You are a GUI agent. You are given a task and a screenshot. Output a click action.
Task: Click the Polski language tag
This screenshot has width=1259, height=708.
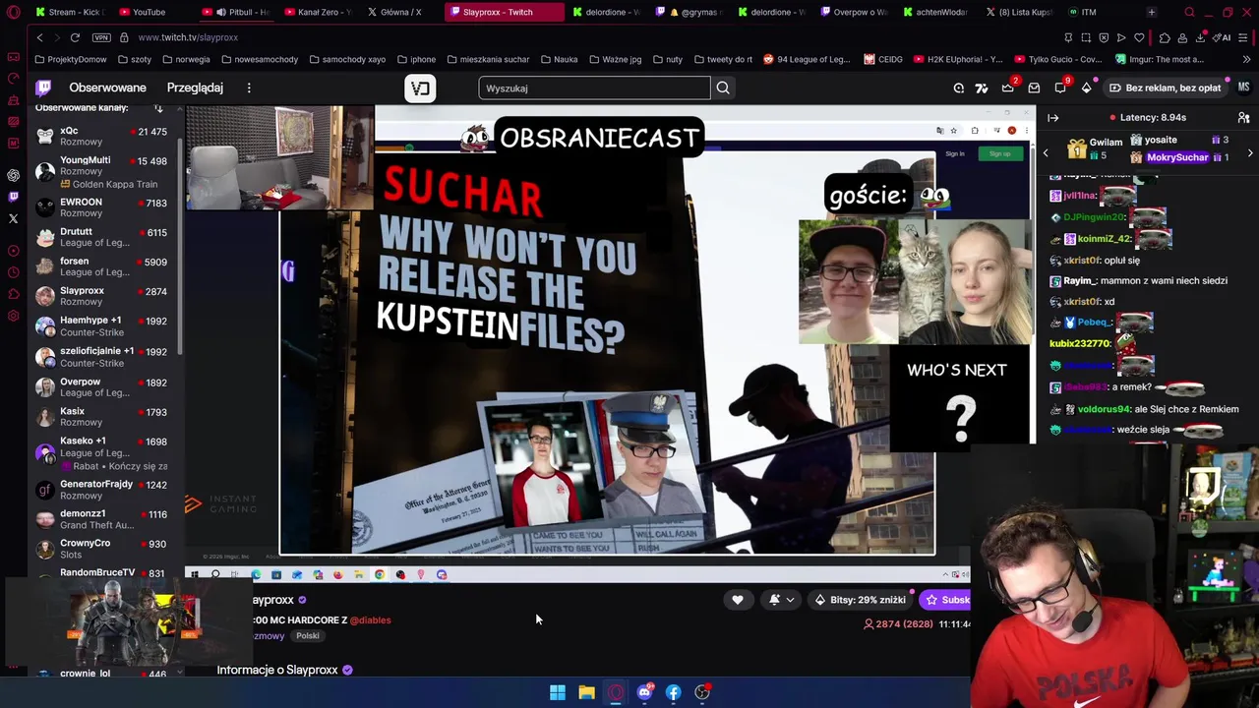(x=308, y=636)
